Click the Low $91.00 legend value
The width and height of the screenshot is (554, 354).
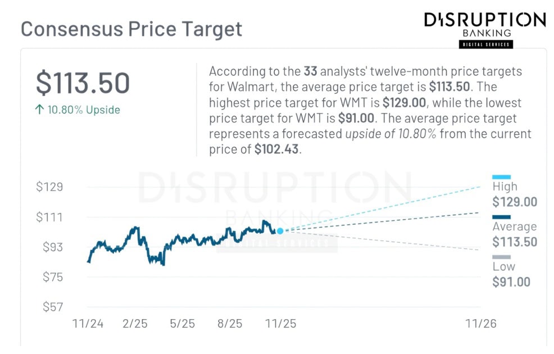click(x=511, y=282)
